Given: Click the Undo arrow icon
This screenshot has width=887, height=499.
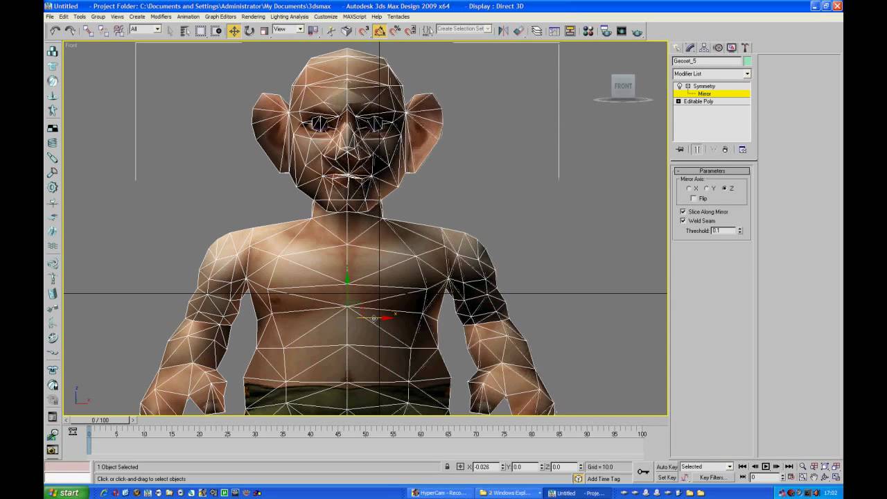Looking at the screenshot, I should [55, 30].
